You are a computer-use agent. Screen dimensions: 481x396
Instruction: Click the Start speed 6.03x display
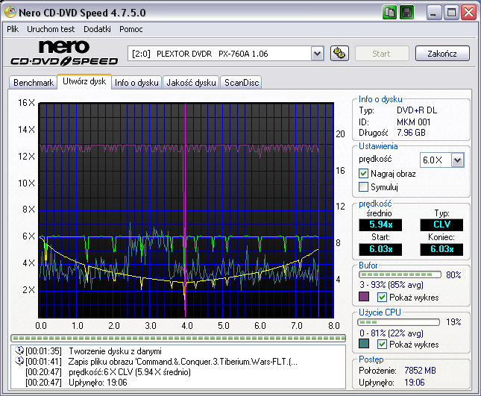click(x=380, y=249)
